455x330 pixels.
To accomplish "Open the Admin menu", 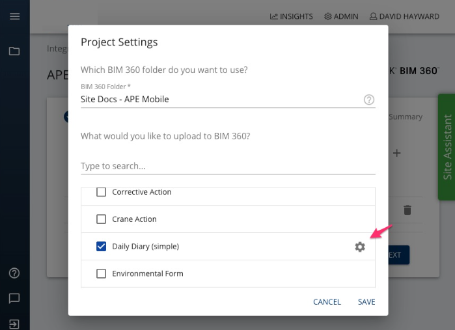I will [341, 16].
